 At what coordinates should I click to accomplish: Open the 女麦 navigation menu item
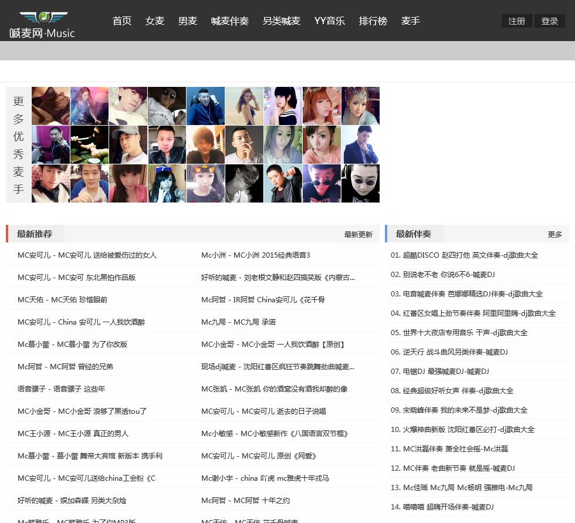[x=155, y=21]
